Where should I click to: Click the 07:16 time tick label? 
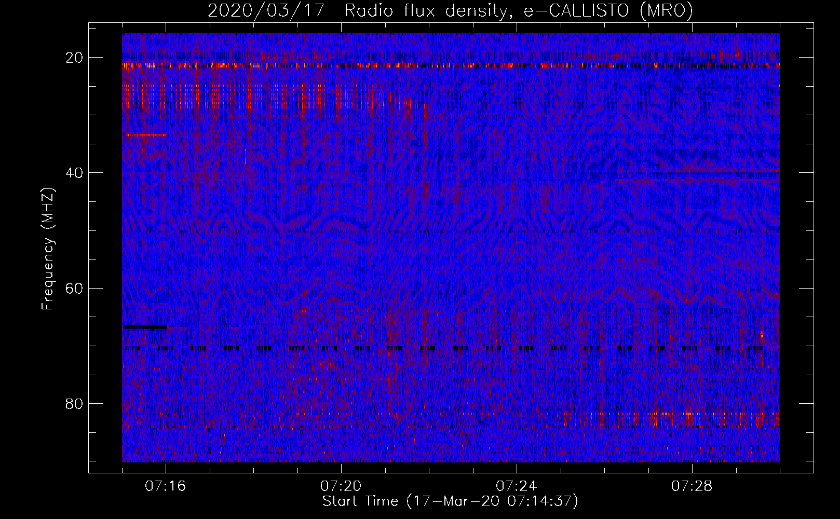click(x=166, y=486)
